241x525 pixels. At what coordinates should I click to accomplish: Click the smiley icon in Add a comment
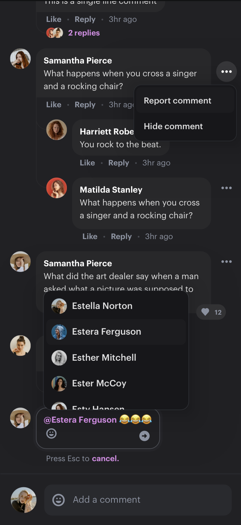(58, 500)
